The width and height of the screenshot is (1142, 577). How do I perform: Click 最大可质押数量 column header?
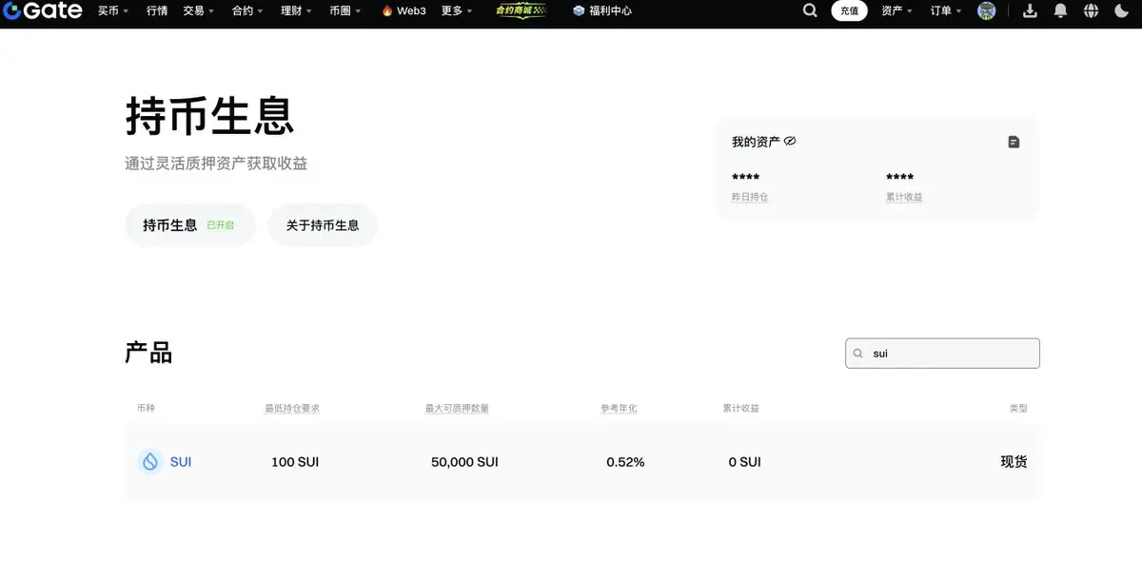pos(457,409)
